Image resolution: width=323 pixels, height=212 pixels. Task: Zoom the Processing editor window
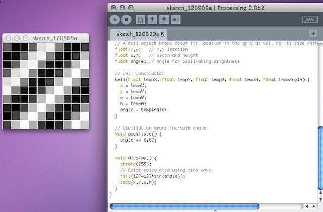(131, 8)
